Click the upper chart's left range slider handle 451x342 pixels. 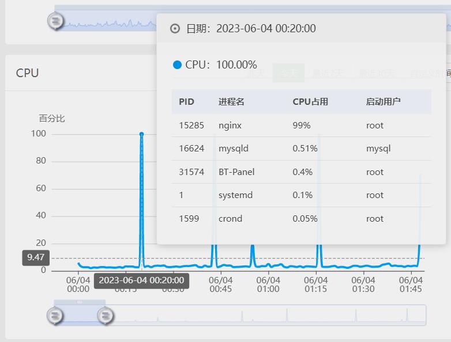[55, 21]
